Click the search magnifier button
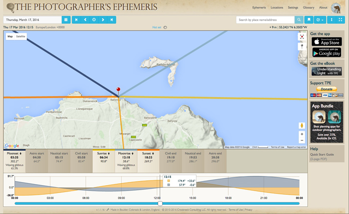The width and height of the screenshot is (349, 214). point(299,20)
